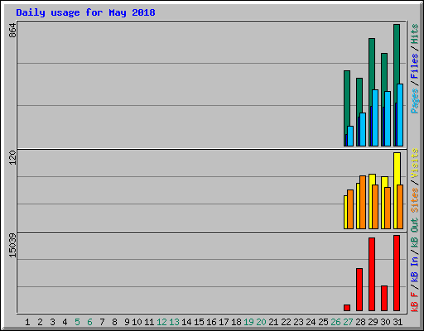This screenshot has height=331, width=424.
Task: Click the green Hits legend label
Action: (x=415, y=34)
